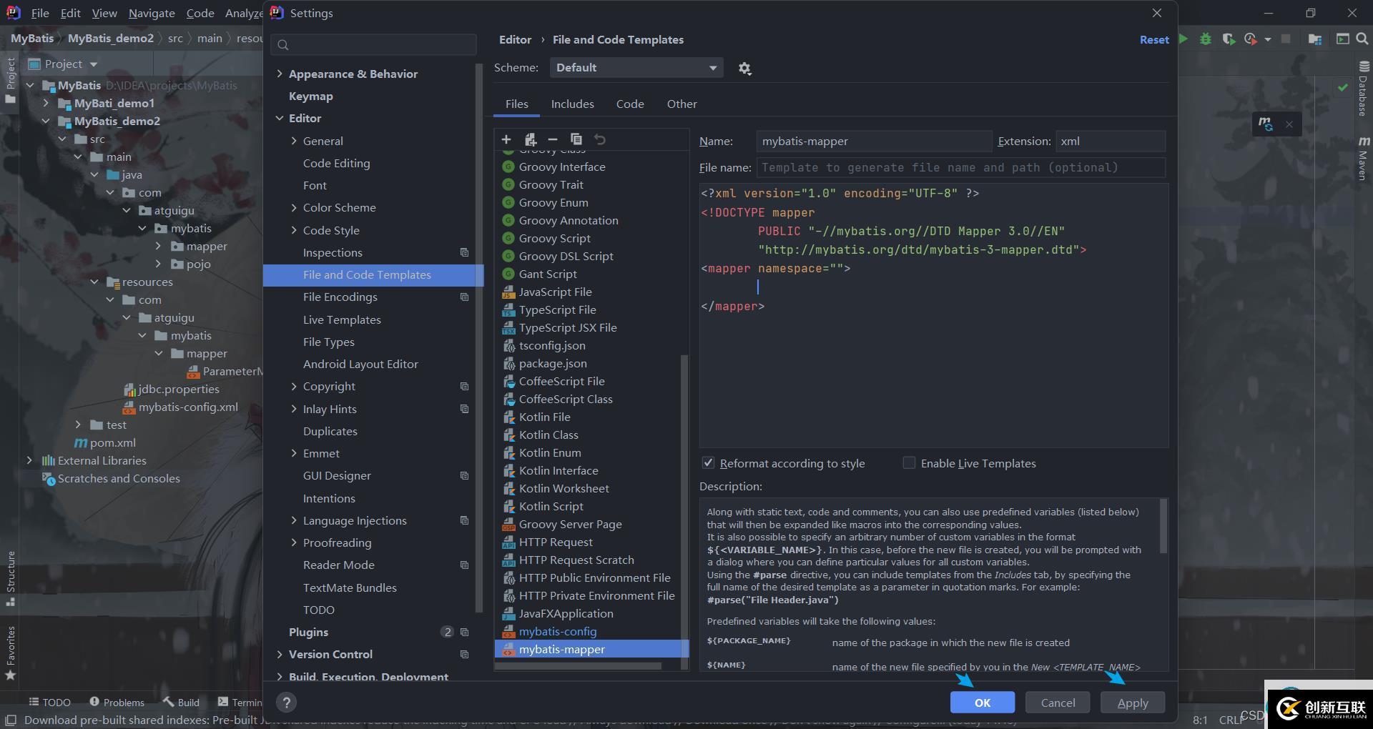Click the Remove Template minus icon
1373x729 pixels.
[x=552, y=139]
